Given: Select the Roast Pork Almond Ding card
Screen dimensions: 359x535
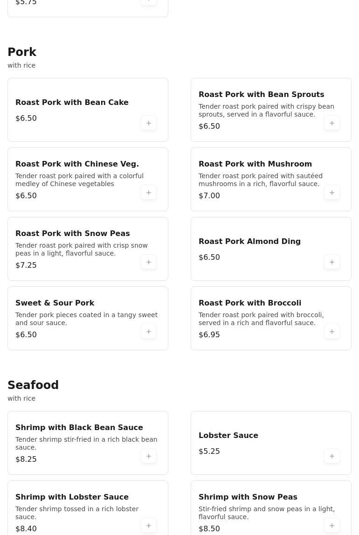Looking at the screenshot, I should pyautogui.click(x=249, y=241).
